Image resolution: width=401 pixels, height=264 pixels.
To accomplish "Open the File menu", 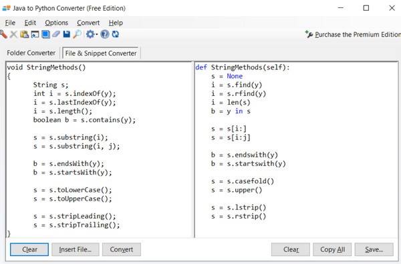I will (10, 23).
